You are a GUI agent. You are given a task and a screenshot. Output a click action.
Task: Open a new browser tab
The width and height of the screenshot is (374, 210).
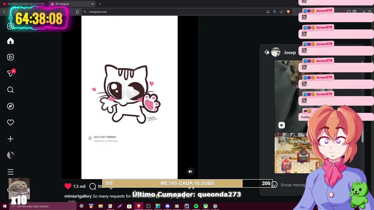pos(100,4)
